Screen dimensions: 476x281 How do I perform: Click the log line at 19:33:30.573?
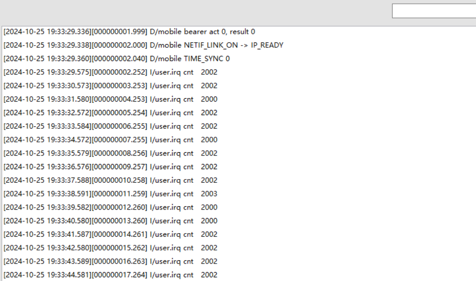(x=111, y=86)
